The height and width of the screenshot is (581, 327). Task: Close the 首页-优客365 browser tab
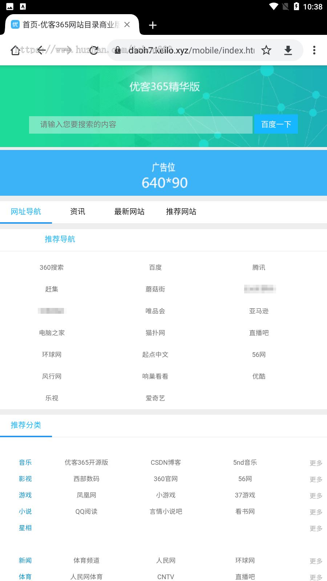[127, 25]
